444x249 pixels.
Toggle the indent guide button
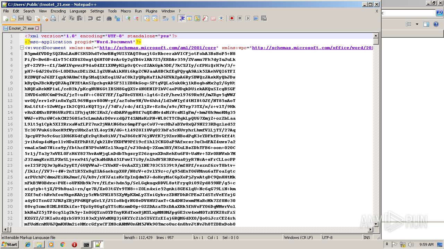pos(181,18)
